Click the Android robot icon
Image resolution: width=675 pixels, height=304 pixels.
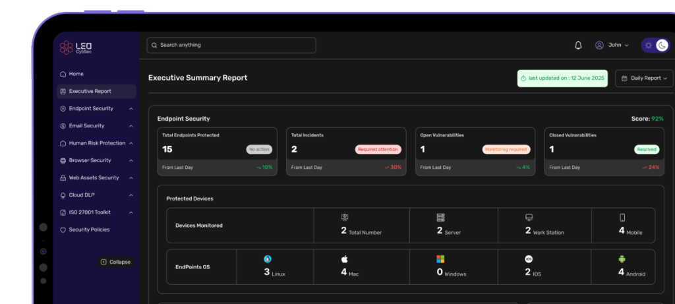[x=621, y=259]
